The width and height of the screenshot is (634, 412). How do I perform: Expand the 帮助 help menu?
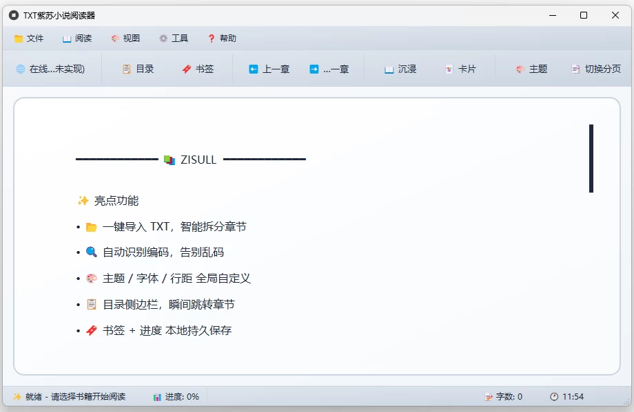[x=222, y=39]
